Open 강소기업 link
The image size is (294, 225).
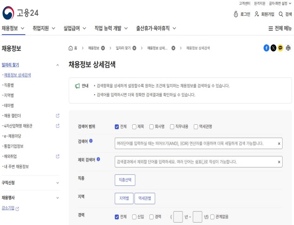pos(8,208)
